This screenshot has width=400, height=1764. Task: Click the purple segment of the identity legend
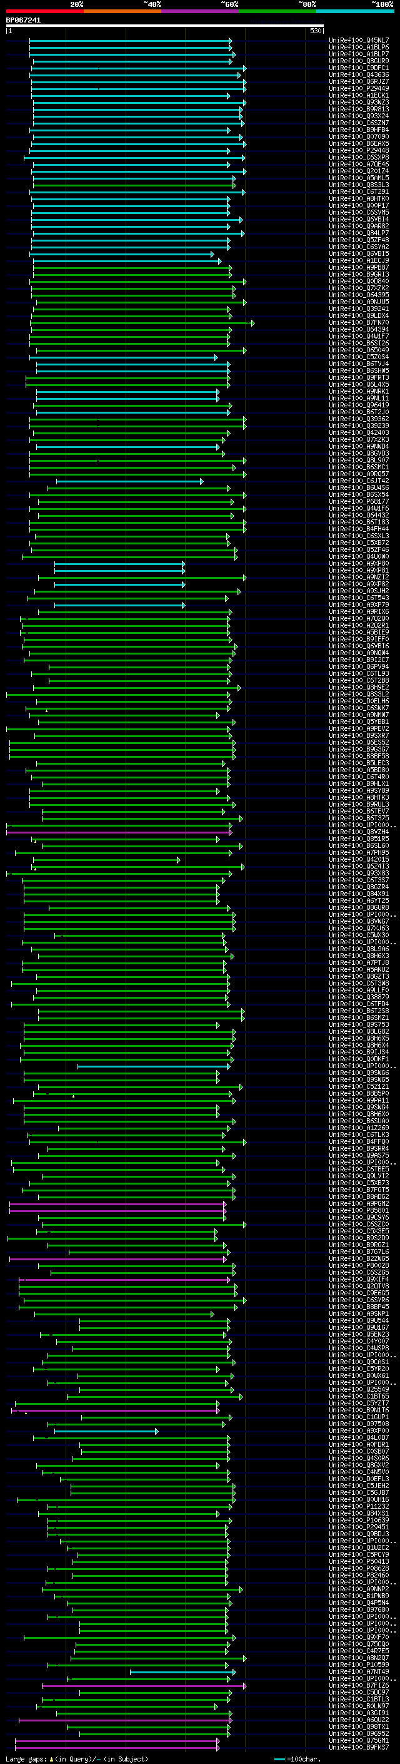pyautogui.click(x=201, y=12)
